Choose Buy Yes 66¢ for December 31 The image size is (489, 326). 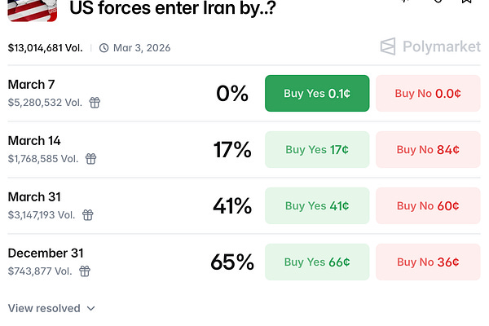tap(317, 262)
